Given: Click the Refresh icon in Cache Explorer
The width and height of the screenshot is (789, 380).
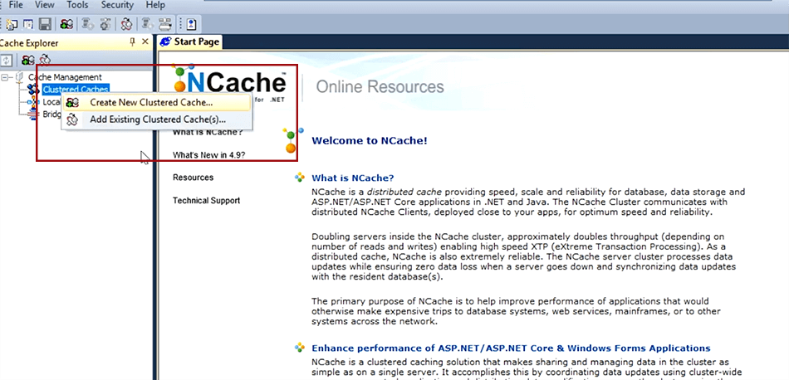Looking at the screenshot, I should pos(6,60).
